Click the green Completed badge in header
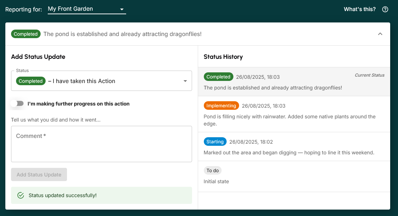This screenshot has height=216, width=398. [26, 34]
